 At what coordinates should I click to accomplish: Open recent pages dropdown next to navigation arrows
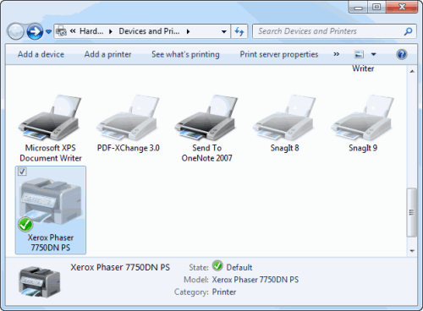point(48,31)
